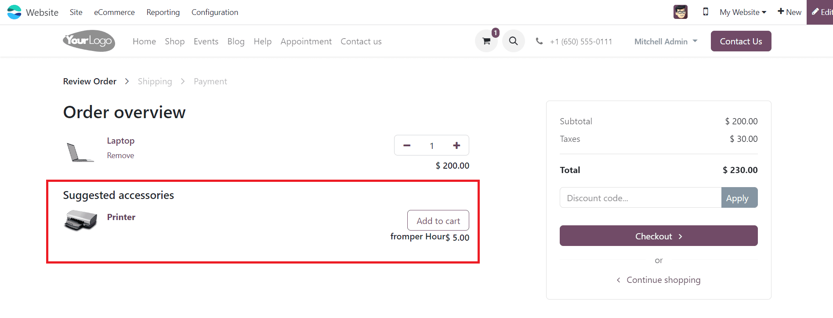Click the Odoo Website app logo
Screen dimensions: 833x318
pyautogui.click(x=14, y=12)
